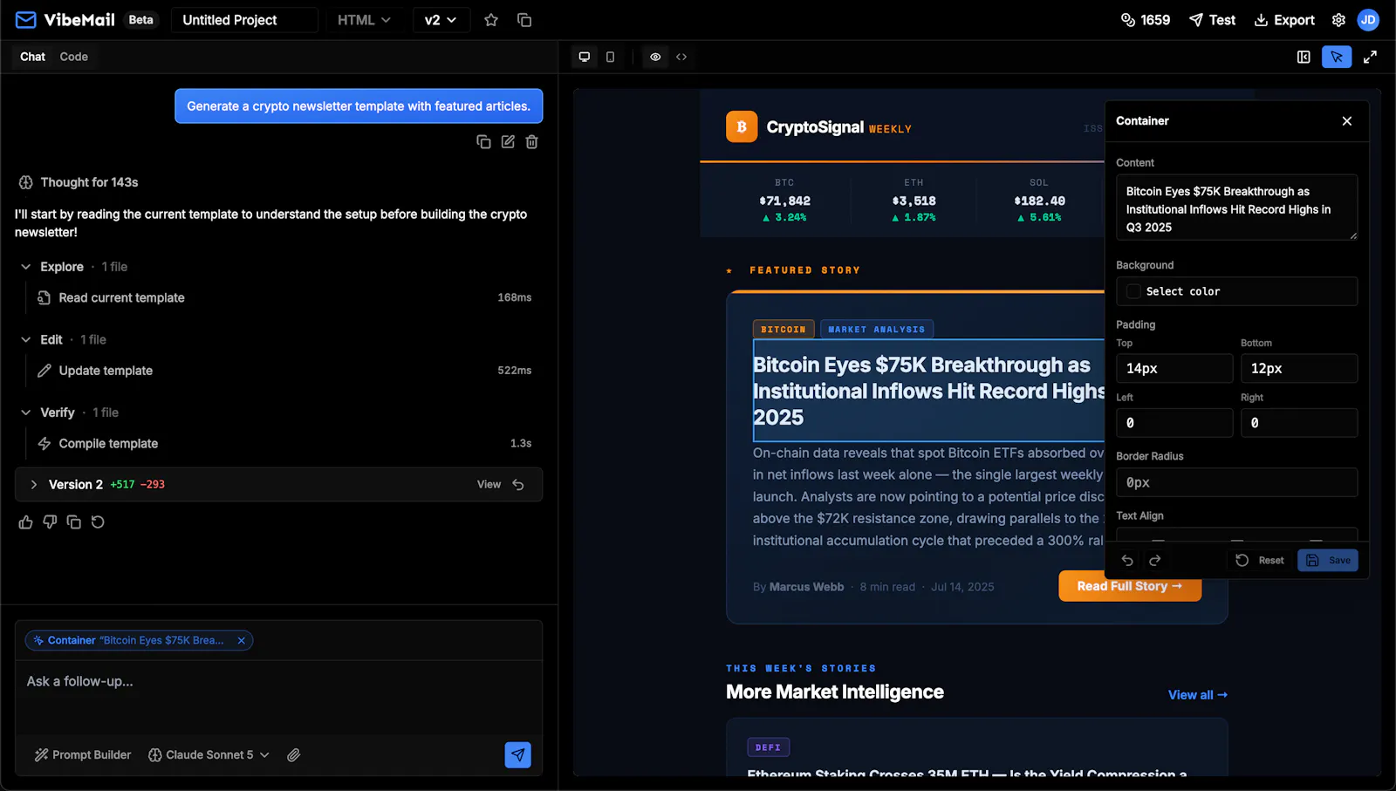Follow View all stories link

pyautogui.click(x=1198, y=695)
